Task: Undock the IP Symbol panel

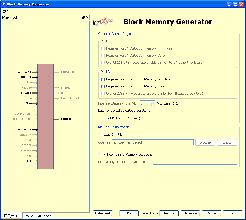Action: click(83, 18)
